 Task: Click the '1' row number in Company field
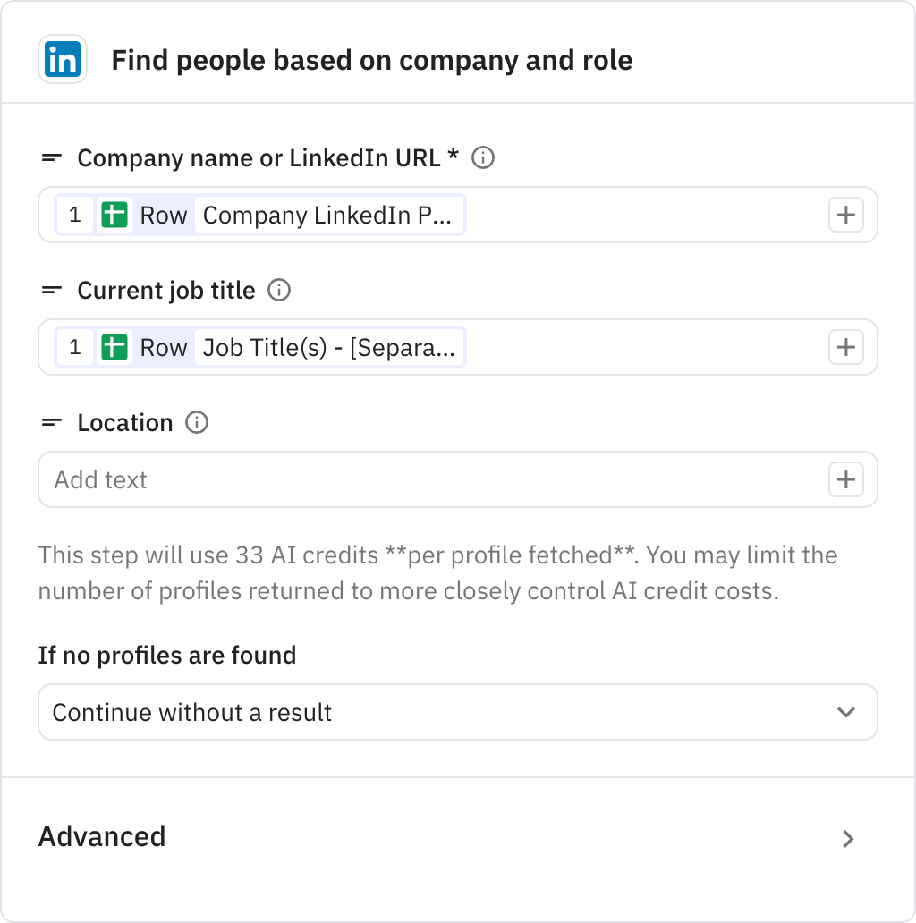click(75, 215)
